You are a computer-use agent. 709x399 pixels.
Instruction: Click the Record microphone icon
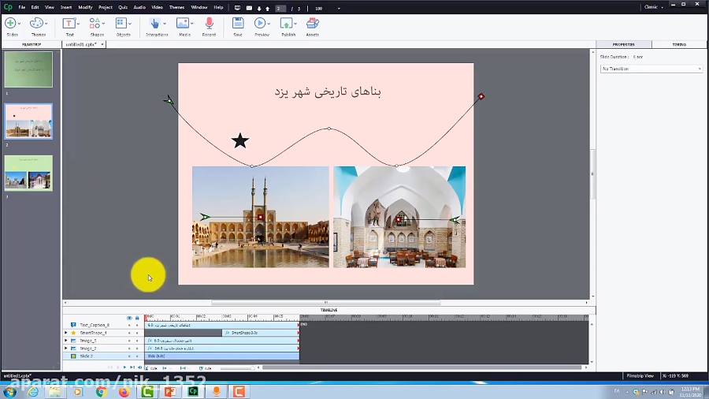coord(209,23)
